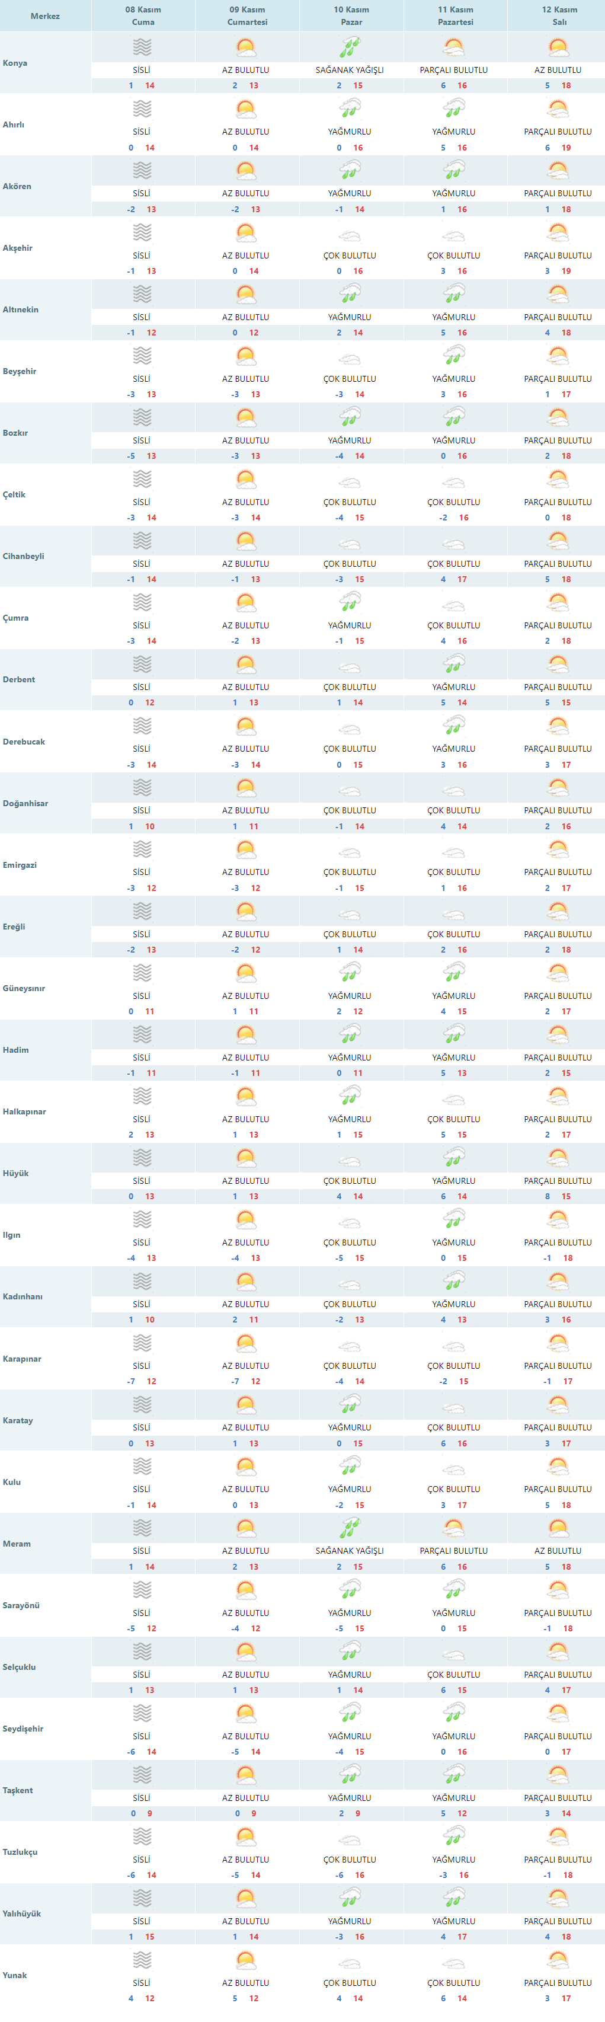The image size is (605, 2022).
Task: Open the Beyşehir district row label
Action: [20, 371]
